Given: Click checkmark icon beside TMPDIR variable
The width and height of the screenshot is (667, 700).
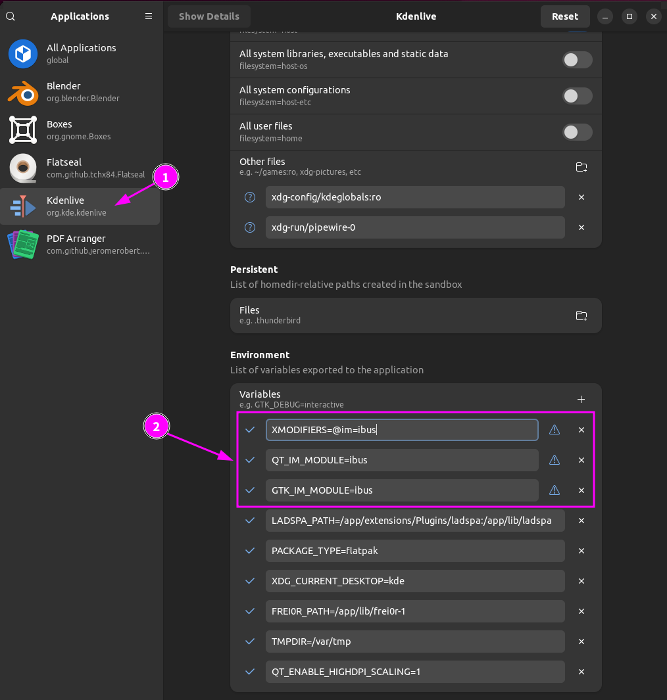Looking at the screenshot, I should coord(250,642).
